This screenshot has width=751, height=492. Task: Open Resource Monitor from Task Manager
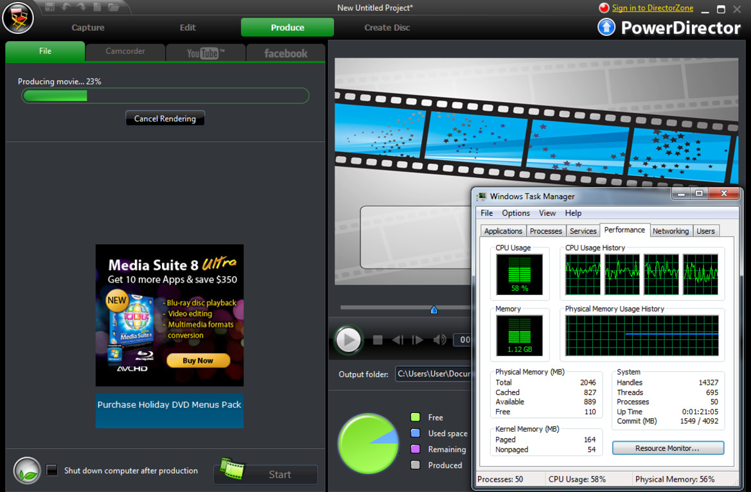click(x=667, y=448)
